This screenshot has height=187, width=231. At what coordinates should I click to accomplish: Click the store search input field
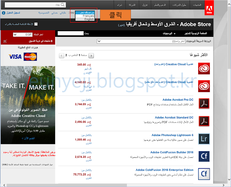click(x=71, y=33)
